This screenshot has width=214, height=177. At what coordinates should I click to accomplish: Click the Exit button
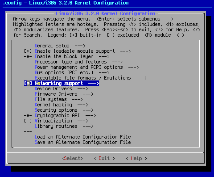tap(104, 158)
